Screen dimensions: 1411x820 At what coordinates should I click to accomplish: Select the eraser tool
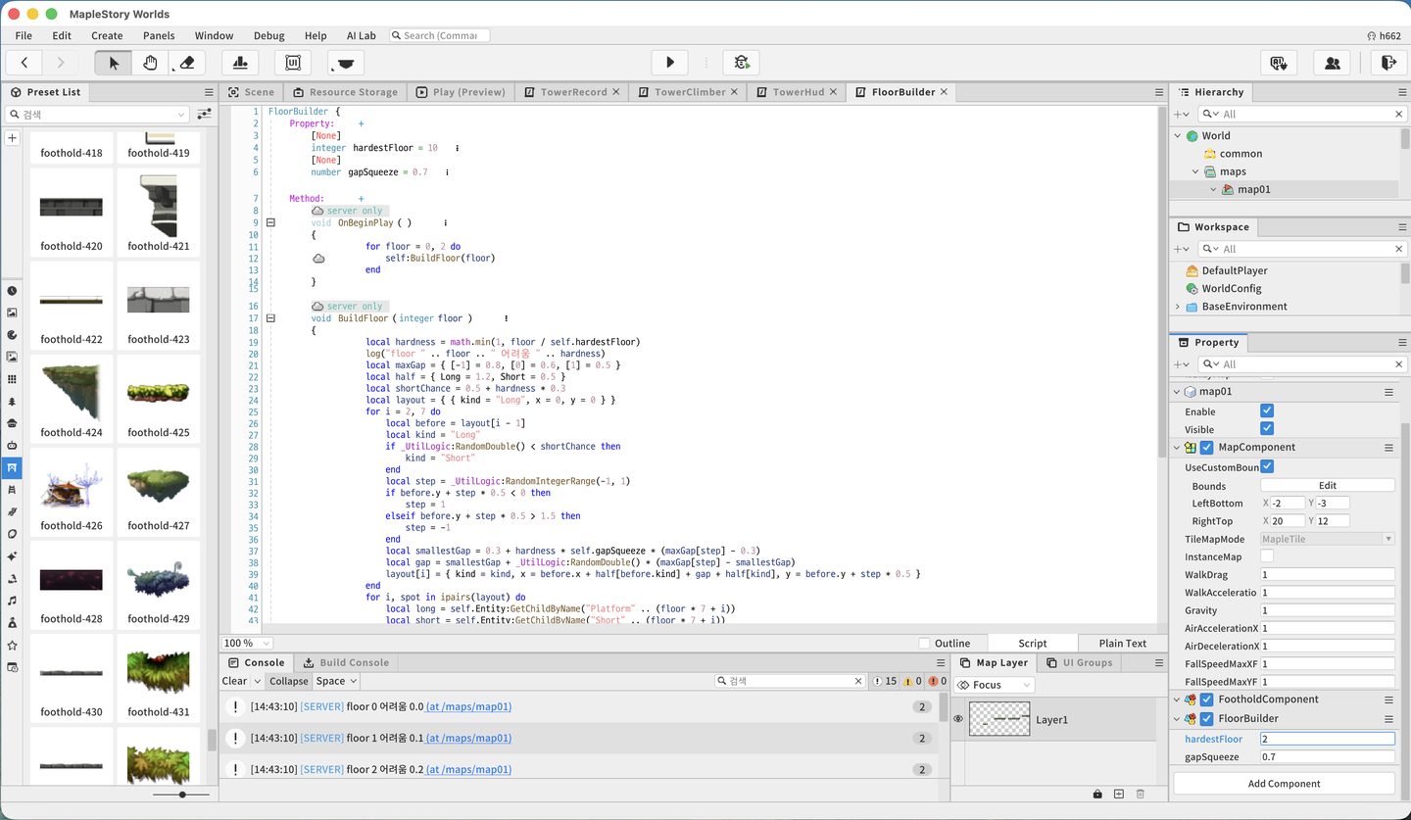click(x=187, y=63)
